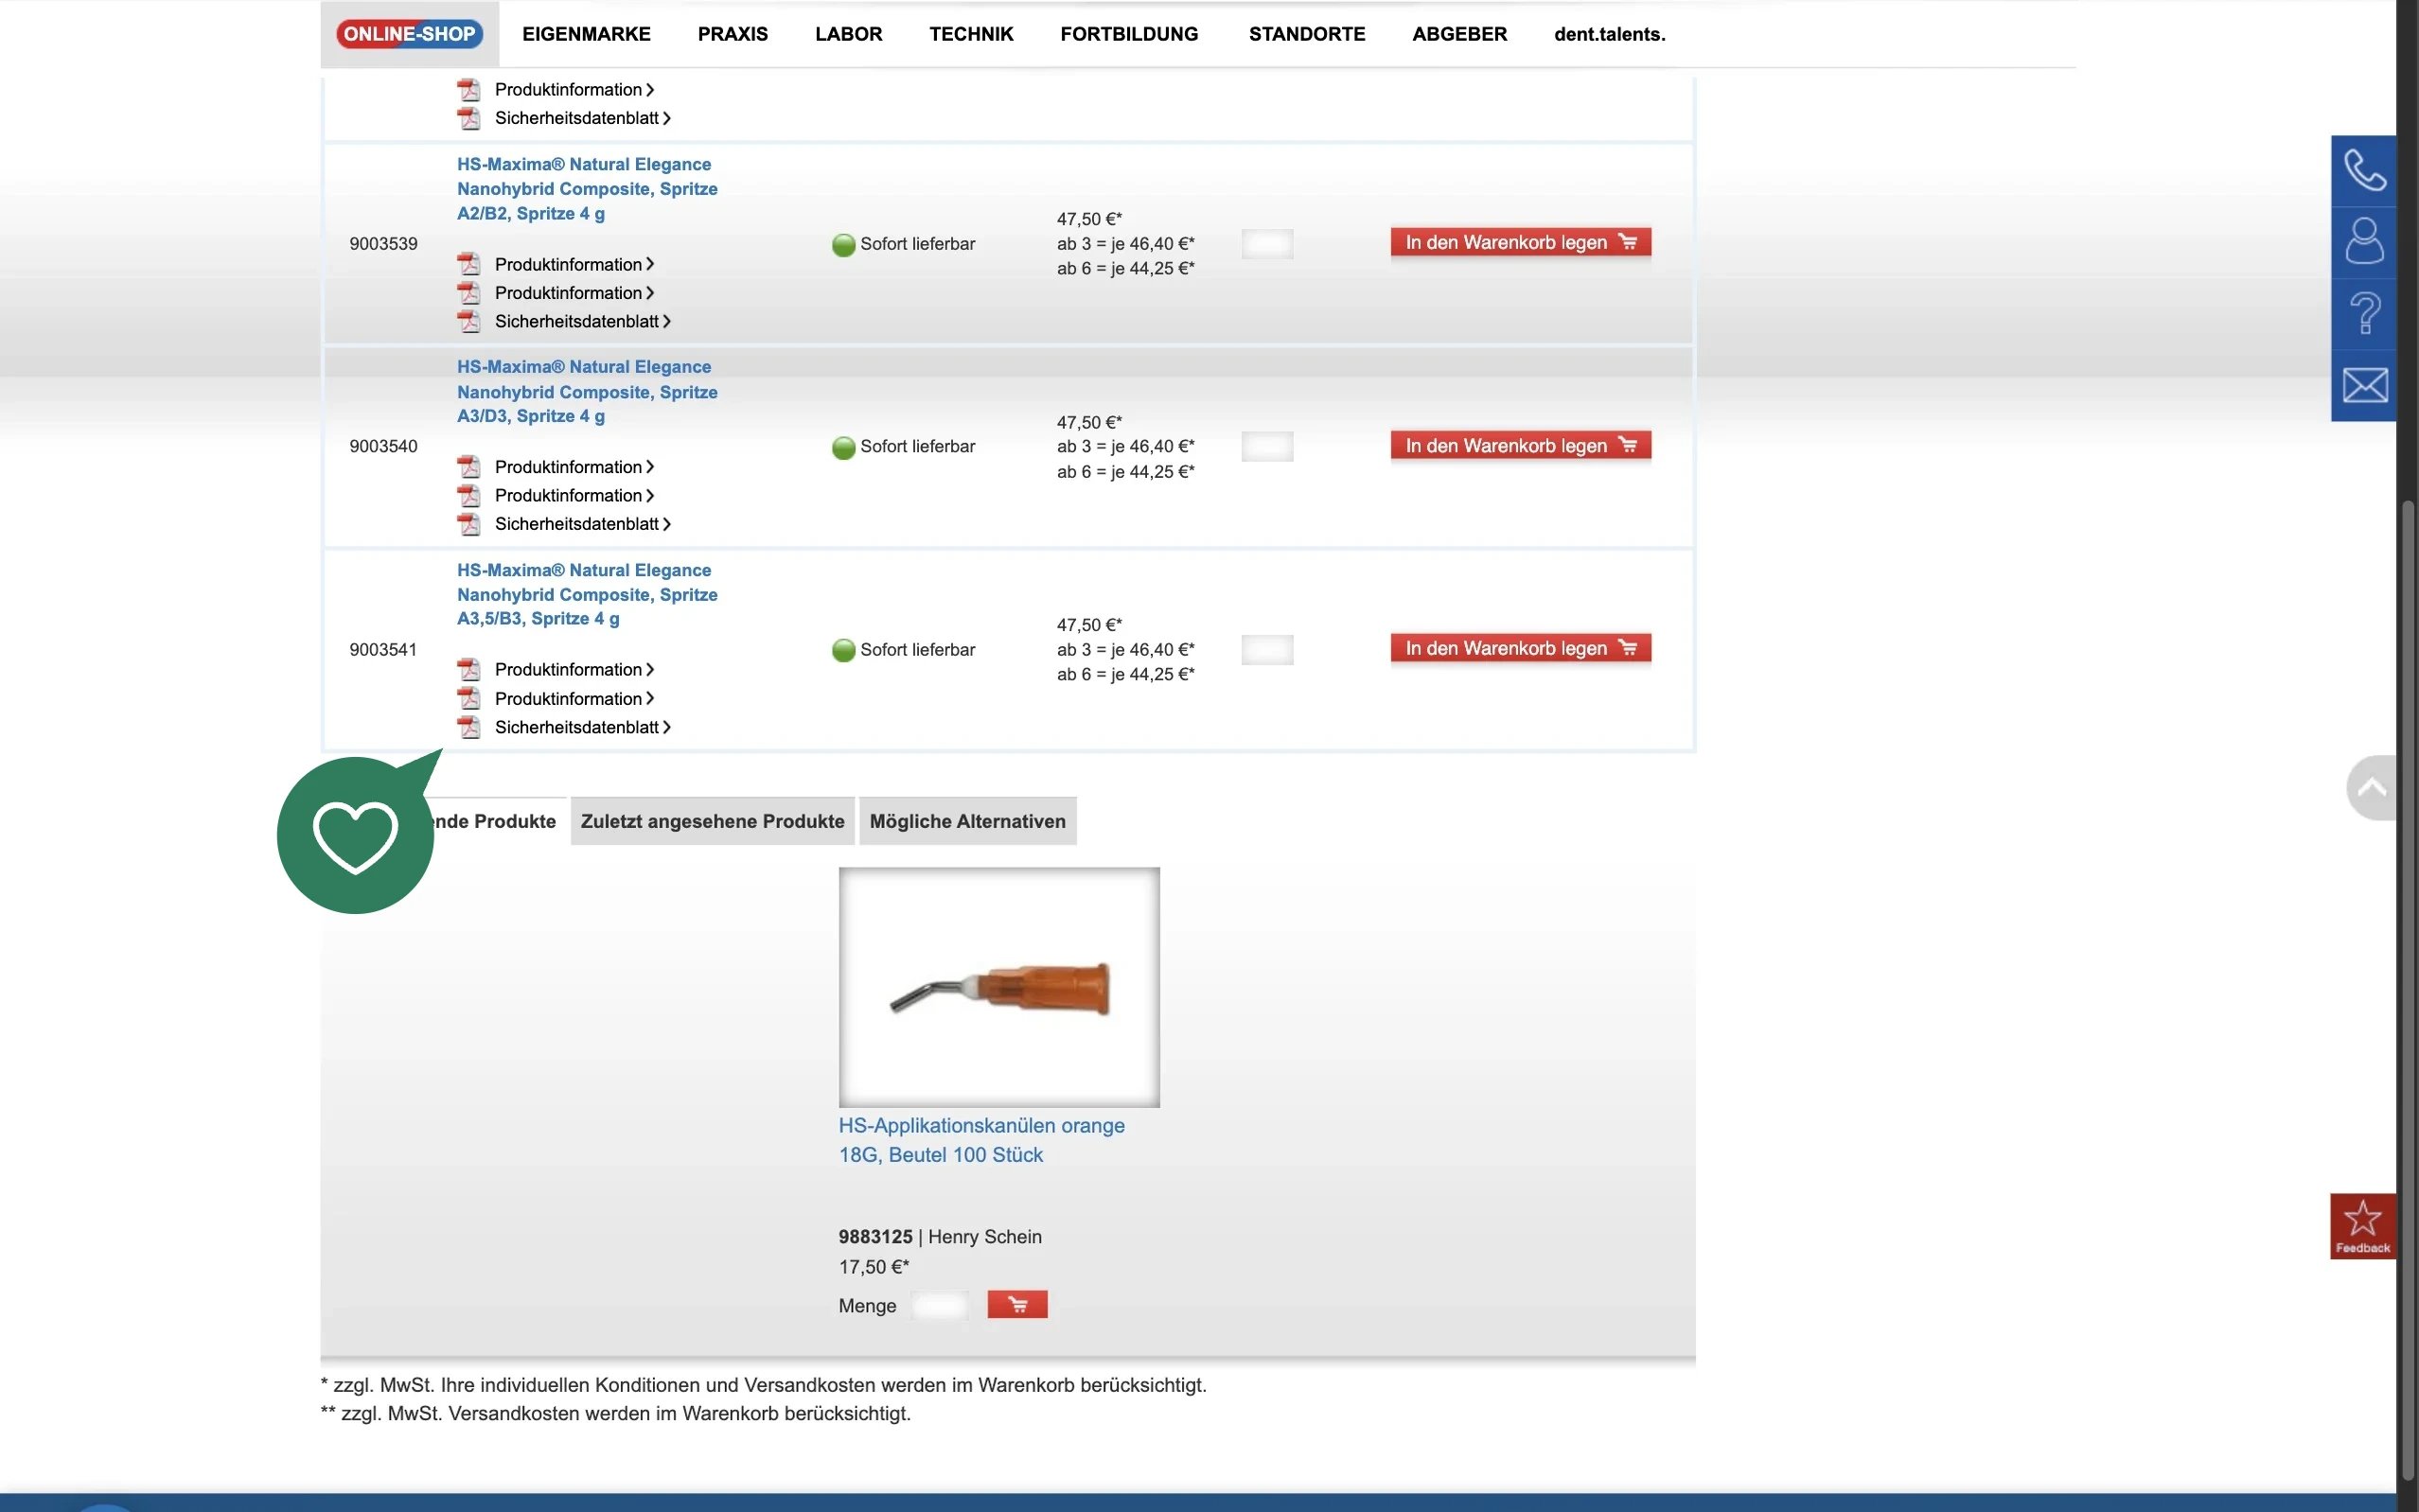The width and height of the screenshot is (2419, 1512).
Task: Open the A3/D3 Spritze 4 g product link
Action: (587, 392)
